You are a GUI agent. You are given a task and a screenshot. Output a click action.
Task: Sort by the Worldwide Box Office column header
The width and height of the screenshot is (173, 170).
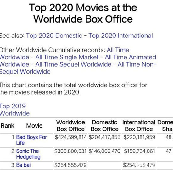tap(70, 126)
